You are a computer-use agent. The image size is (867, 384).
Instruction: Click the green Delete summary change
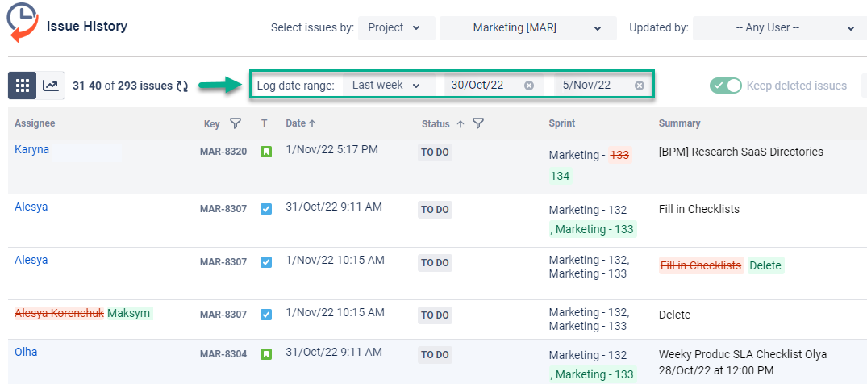click(x=765, y=265)
